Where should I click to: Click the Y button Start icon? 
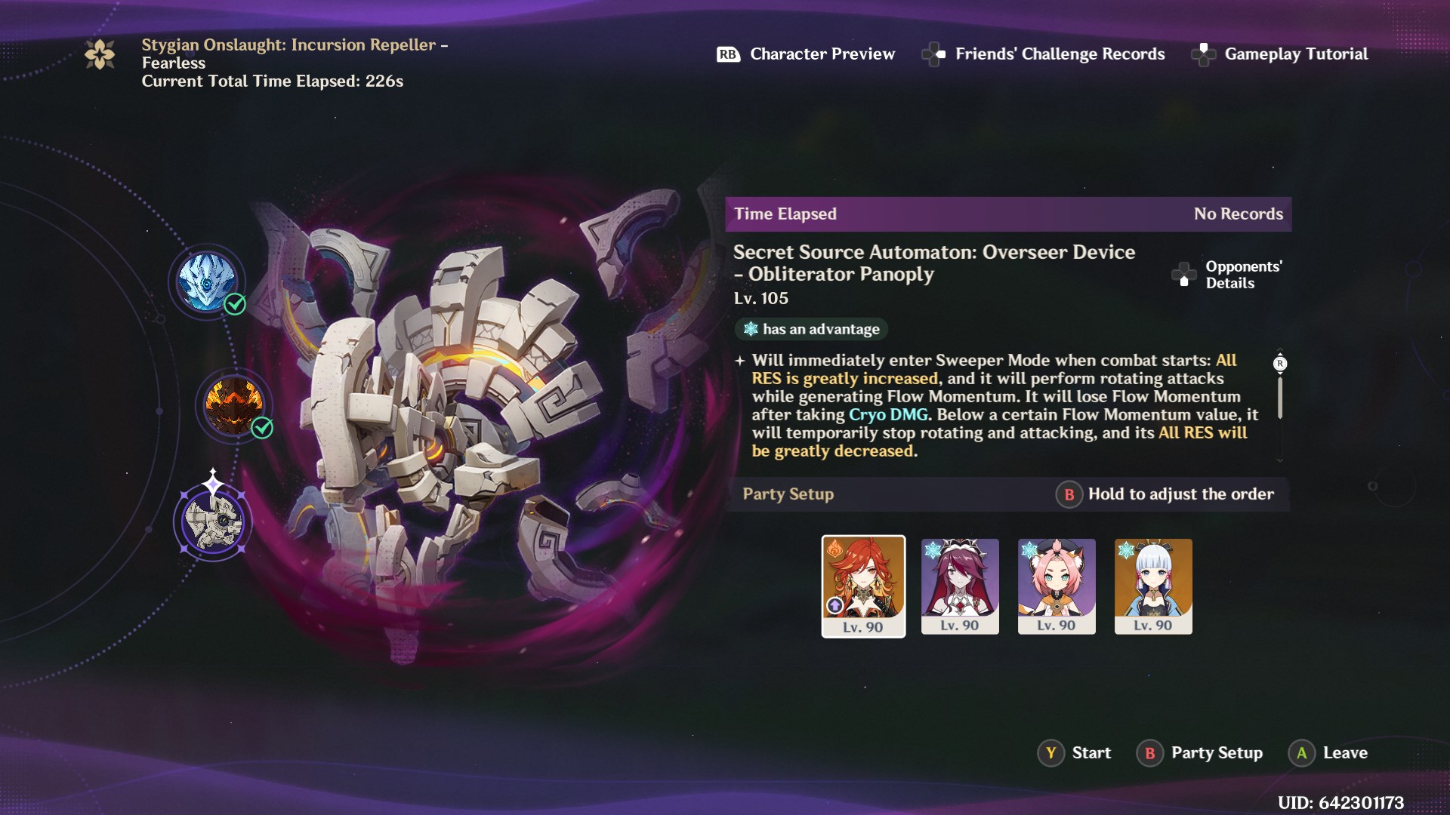pos(1050,752)
